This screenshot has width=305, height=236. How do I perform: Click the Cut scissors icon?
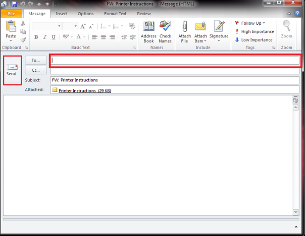[x=23, y=23]
